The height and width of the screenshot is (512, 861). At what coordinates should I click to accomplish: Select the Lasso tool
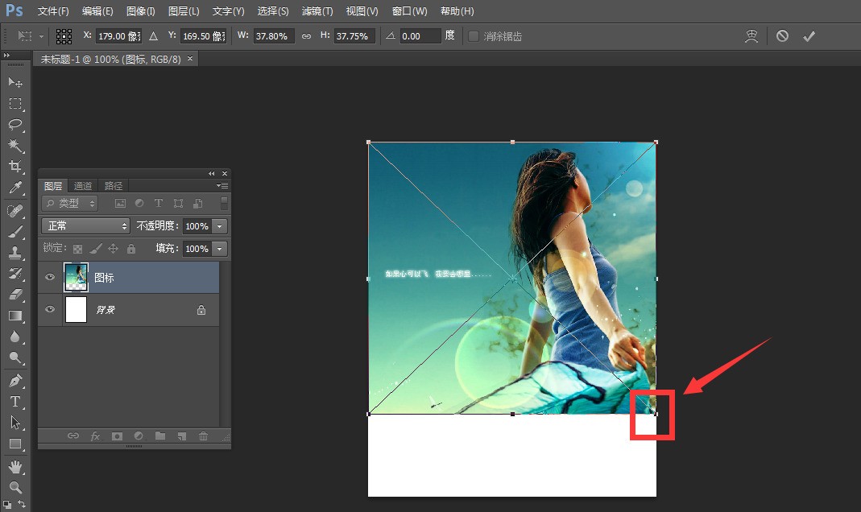[x=14, y=125]
